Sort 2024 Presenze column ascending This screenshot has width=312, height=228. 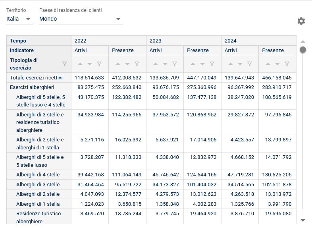[x=268, y=64]
